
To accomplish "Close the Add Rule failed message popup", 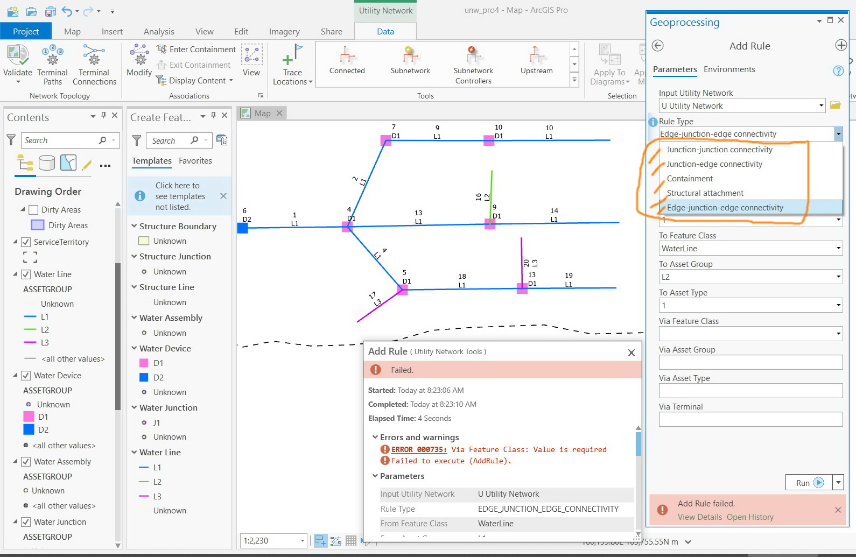I will 632,352.
